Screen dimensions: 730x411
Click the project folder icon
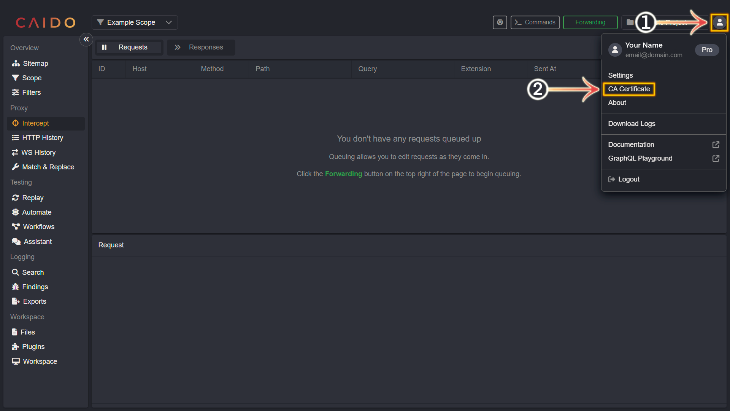630,22
